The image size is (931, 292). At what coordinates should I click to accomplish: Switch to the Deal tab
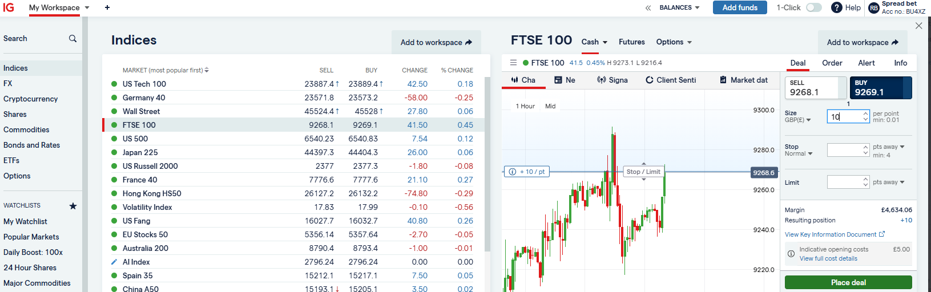(x=798, y=63)
